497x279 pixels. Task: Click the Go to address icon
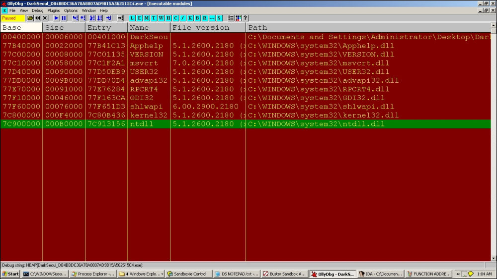(x=120, y=18)
